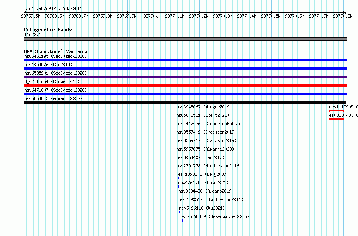This screenshot has width=358, height=236.
Task: Select the blue bar under nsv6471807
Action: pos(185,94)
